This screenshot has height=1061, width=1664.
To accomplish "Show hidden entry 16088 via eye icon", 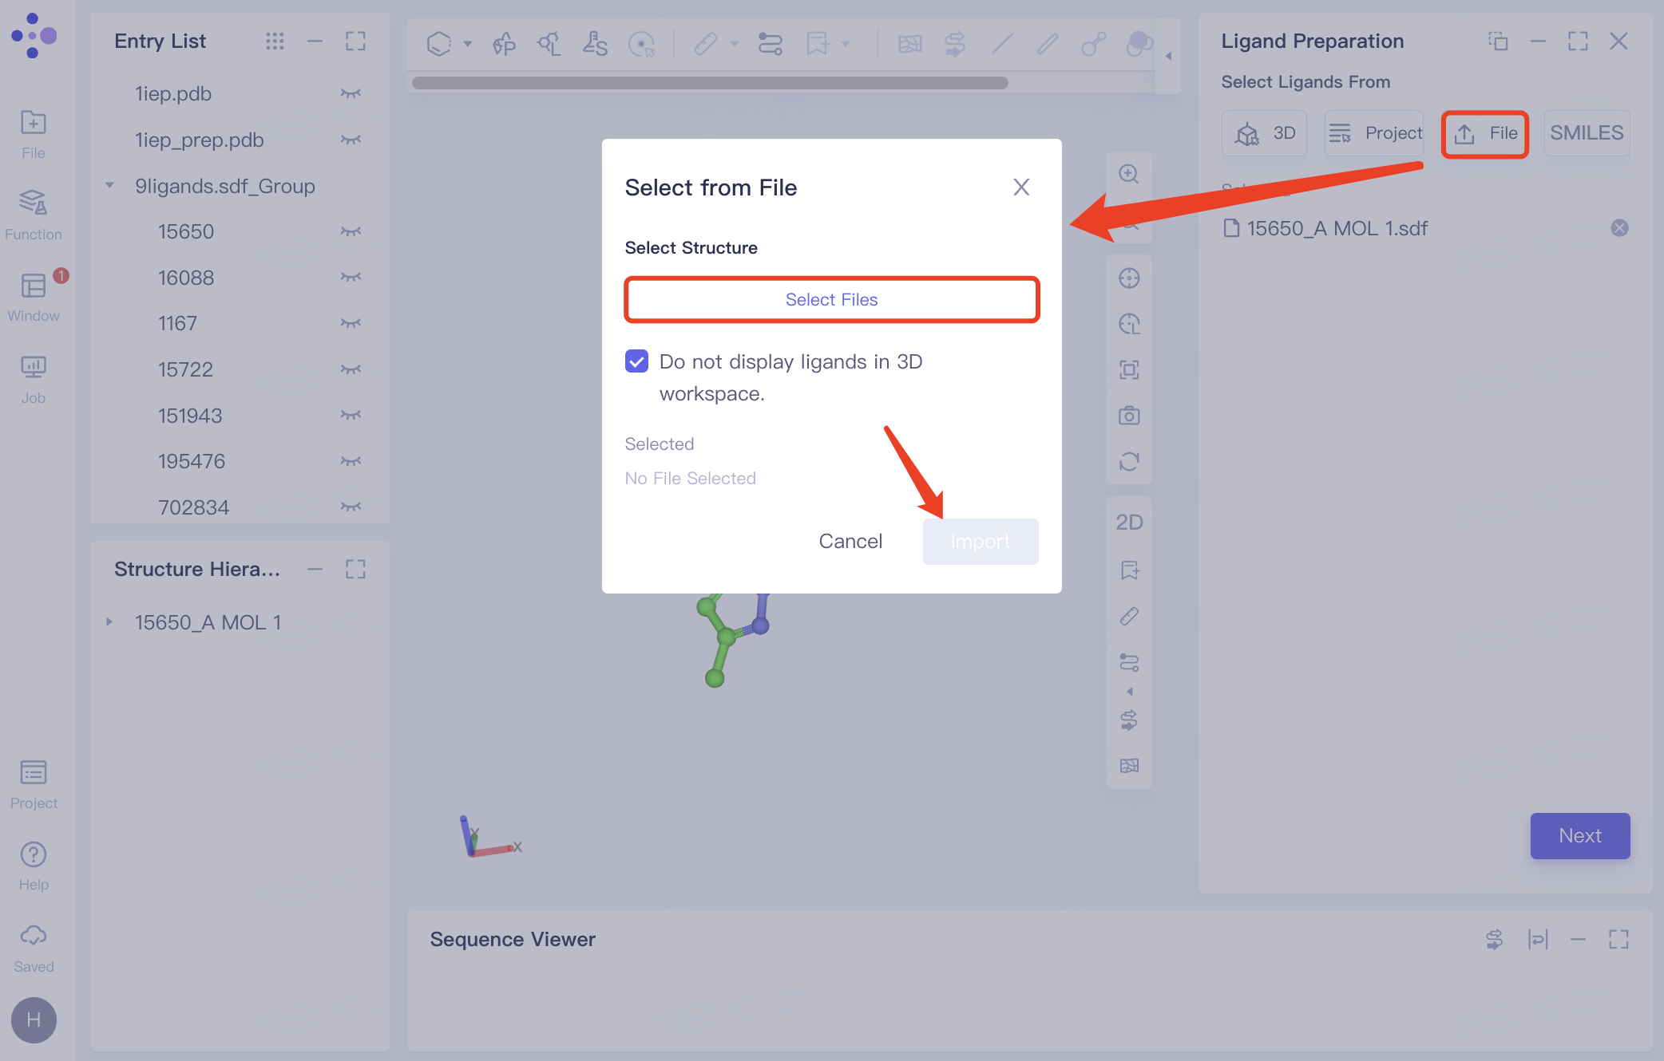I will [351, 278].
